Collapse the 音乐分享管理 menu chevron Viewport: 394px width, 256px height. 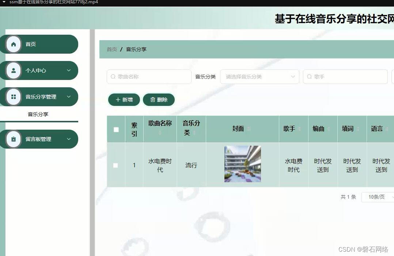(x=69, y=97)
